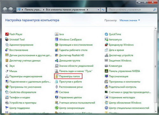Open Устранение неполадок link

pyautogui.click(x=122, y=97)
